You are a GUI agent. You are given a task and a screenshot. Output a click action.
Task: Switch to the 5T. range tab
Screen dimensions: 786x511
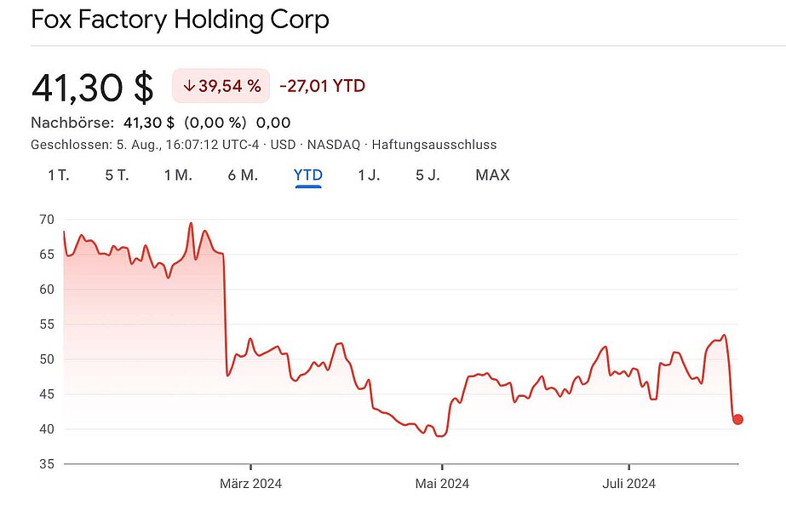[x=117, y=175]
